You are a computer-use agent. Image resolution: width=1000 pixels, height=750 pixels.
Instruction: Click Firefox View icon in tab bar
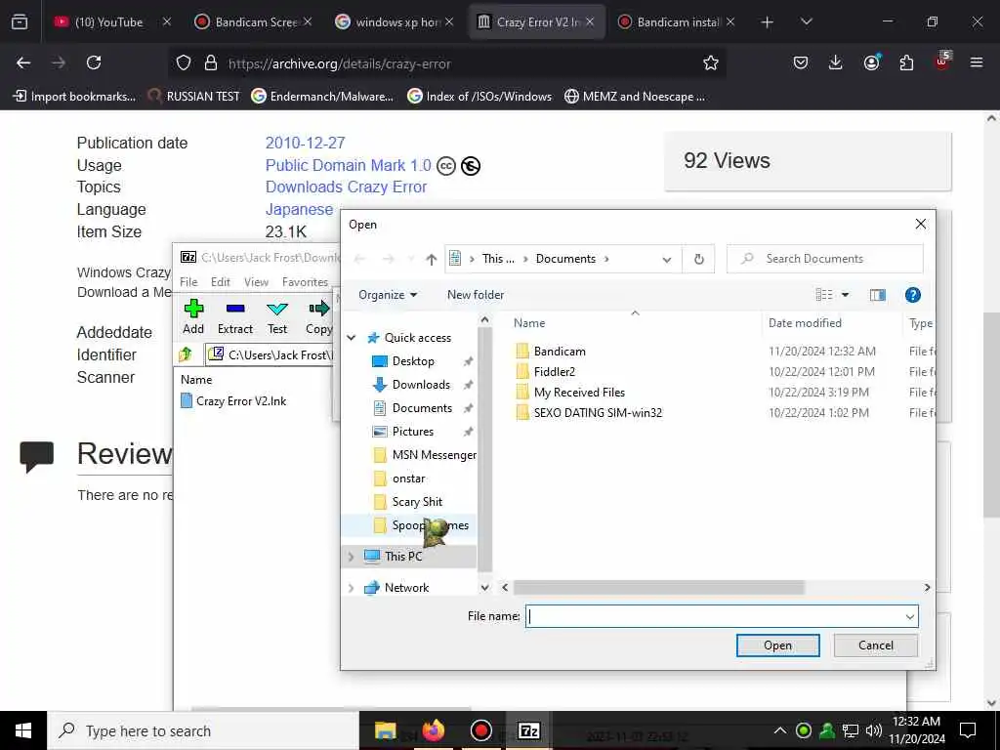point(20,21)
